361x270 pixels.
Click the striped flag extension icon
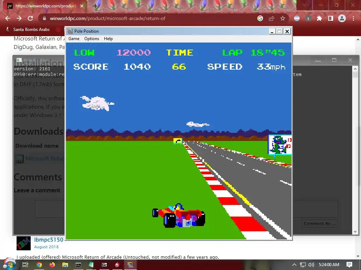(297, 18)
